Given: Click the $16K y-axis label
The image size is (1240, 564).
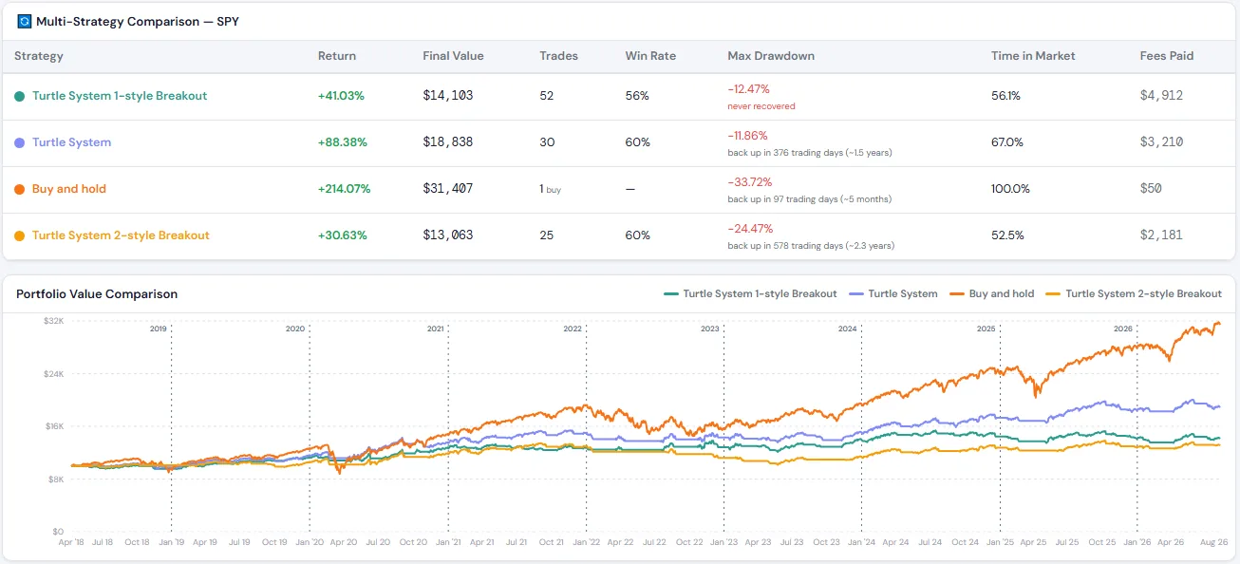Looking at the screenshot, I should (54, 426).
